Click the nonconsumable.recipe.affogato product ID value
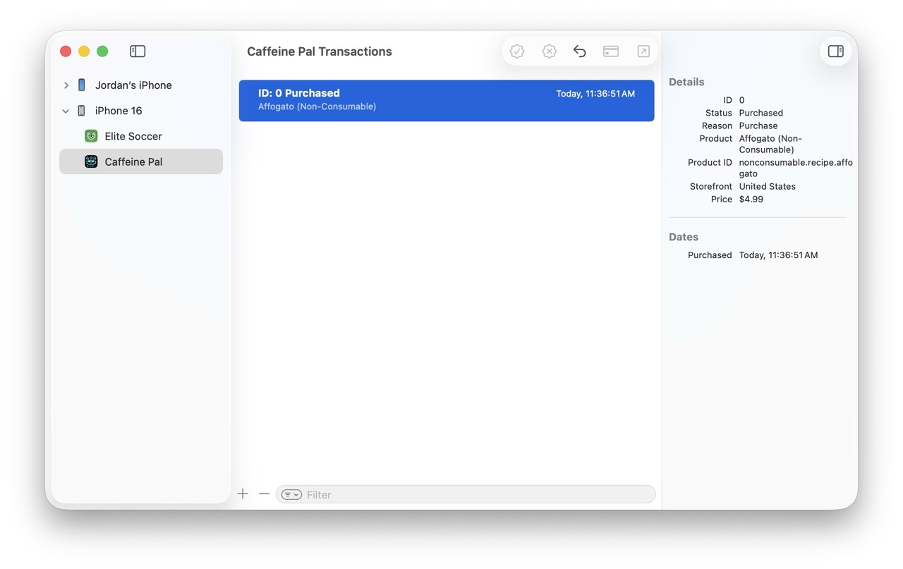 [796, 168]
